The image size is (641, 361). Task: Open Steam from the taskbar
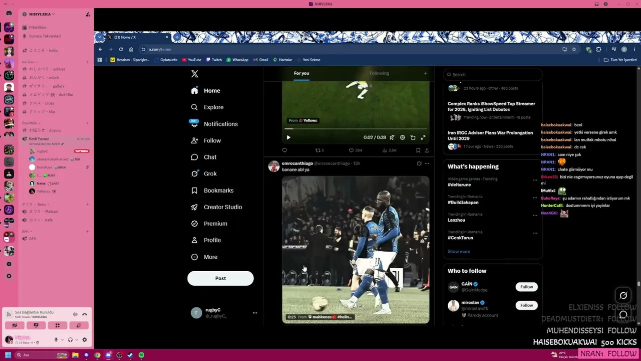[130, 355]
